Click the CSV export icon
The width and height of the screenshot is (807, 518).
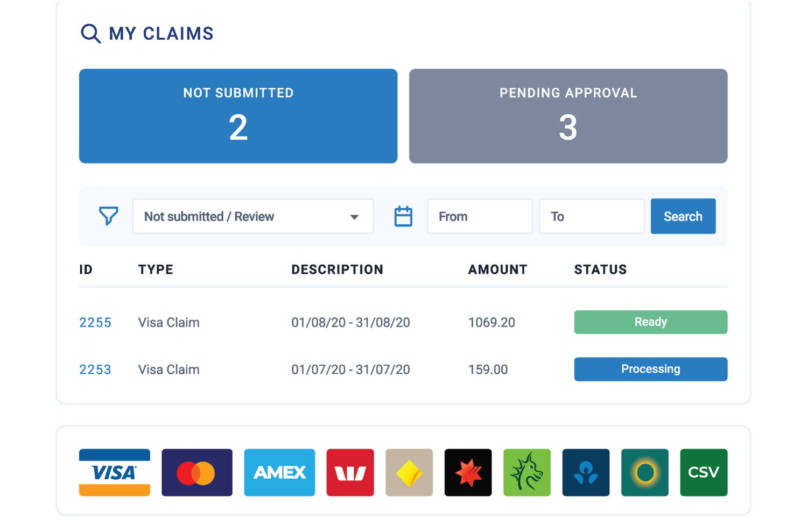point(704,472)
